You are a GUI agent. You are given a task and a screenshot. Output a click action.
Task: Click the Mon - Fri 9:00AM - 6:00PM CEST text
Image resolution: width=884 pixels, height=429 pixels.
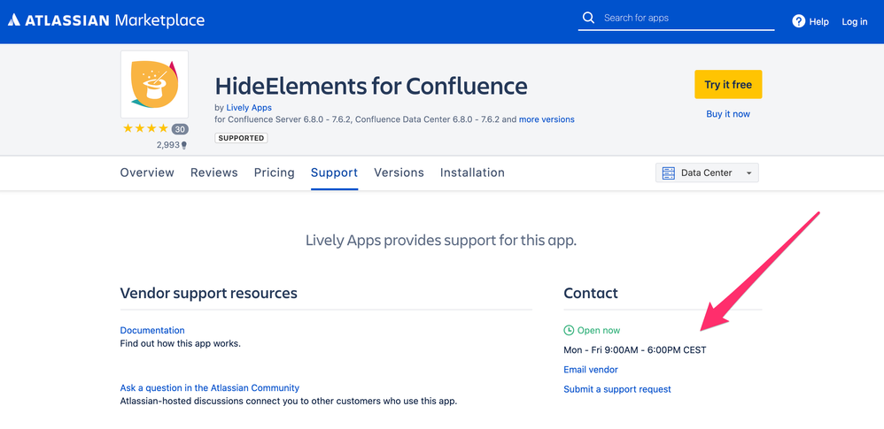(635, 350)
